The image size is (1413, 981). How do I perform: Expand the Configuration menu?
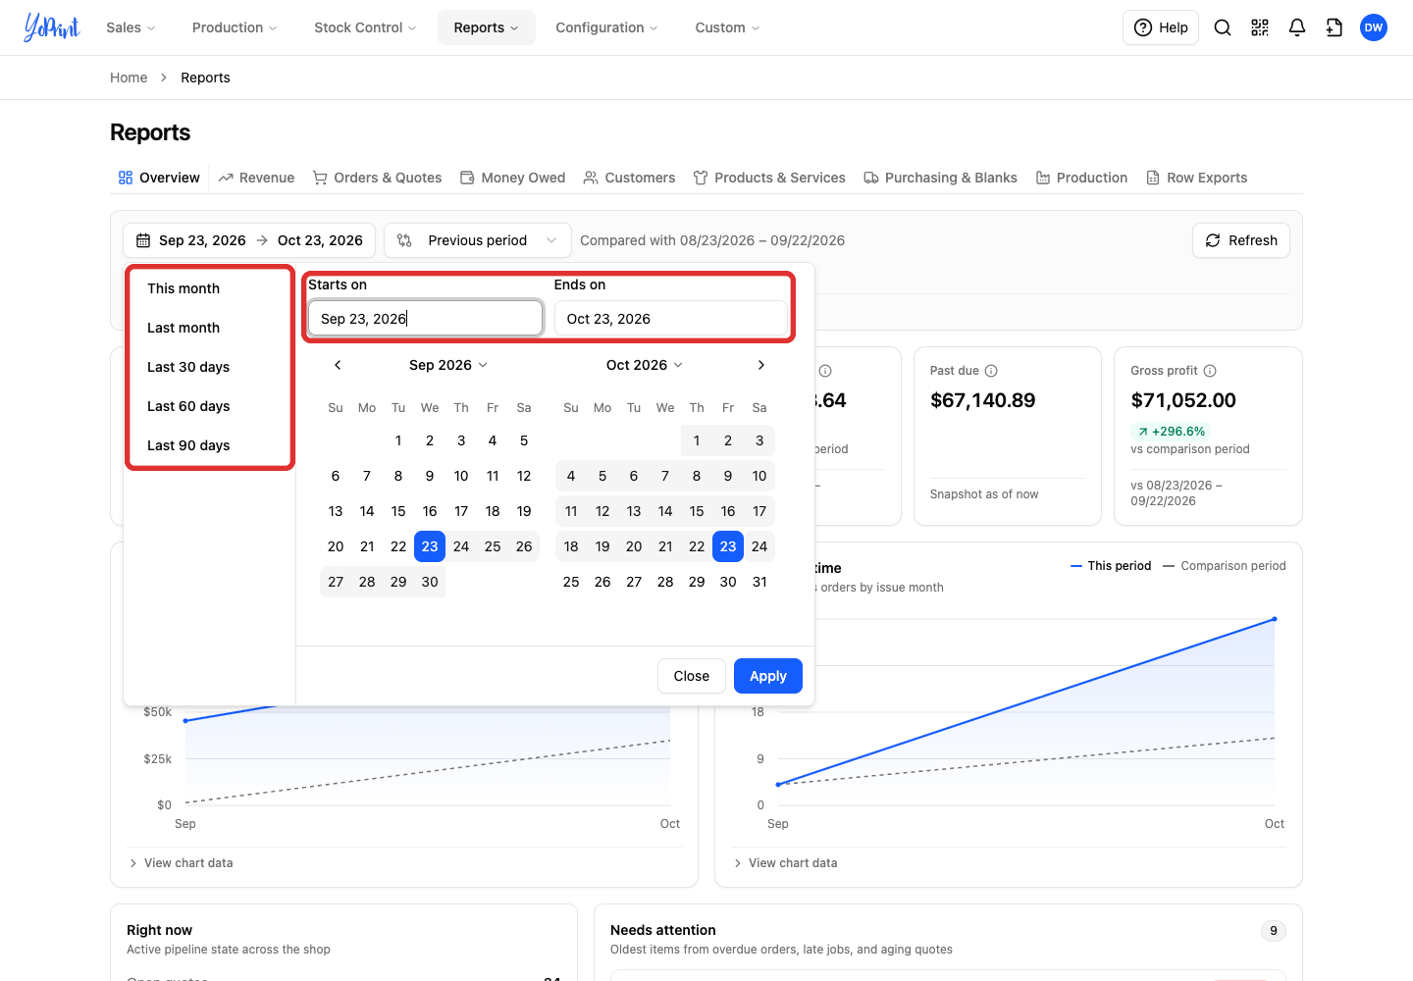click(606, 27)
